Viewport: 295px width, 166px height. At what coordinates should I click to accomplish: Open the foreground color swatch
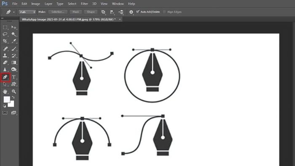[x=7, y=99]
